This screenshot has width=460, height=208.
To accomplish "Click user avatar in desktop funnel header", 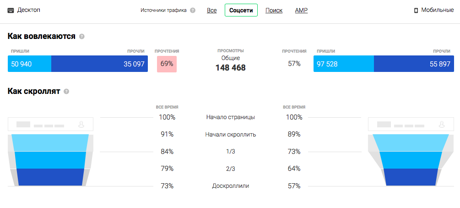I will click(x=81, y=124).
